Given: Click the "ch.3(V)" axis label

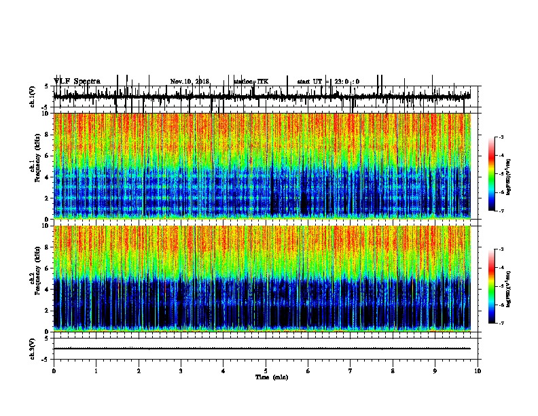Looking at the screenshot, I should pyautogui.click(x=33, y=349).
